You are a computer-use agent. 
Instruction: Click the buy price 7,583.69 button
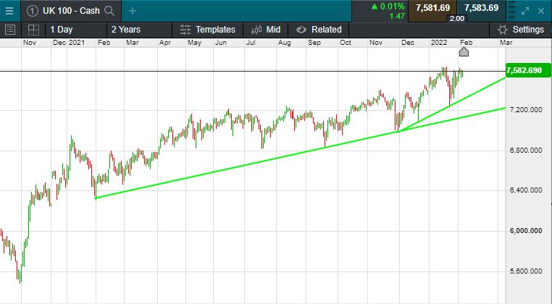pos(481,8)
